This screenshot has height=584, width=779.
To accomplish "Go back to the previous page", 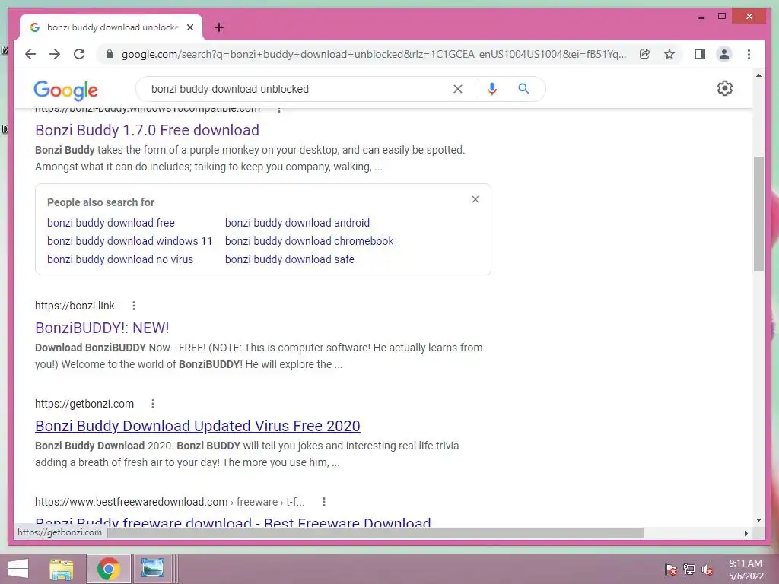I will [x=30, y=54].
